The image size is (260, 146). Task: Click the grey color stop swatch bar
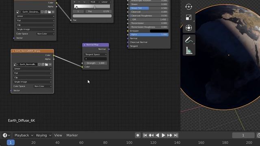click(92, 16)
